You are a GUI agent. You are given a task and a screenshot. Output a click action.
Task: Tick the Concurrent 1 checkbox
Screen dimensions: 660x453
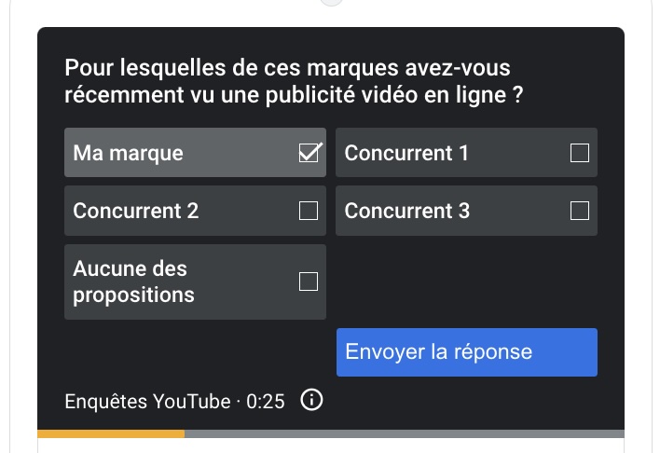point(579,153)
